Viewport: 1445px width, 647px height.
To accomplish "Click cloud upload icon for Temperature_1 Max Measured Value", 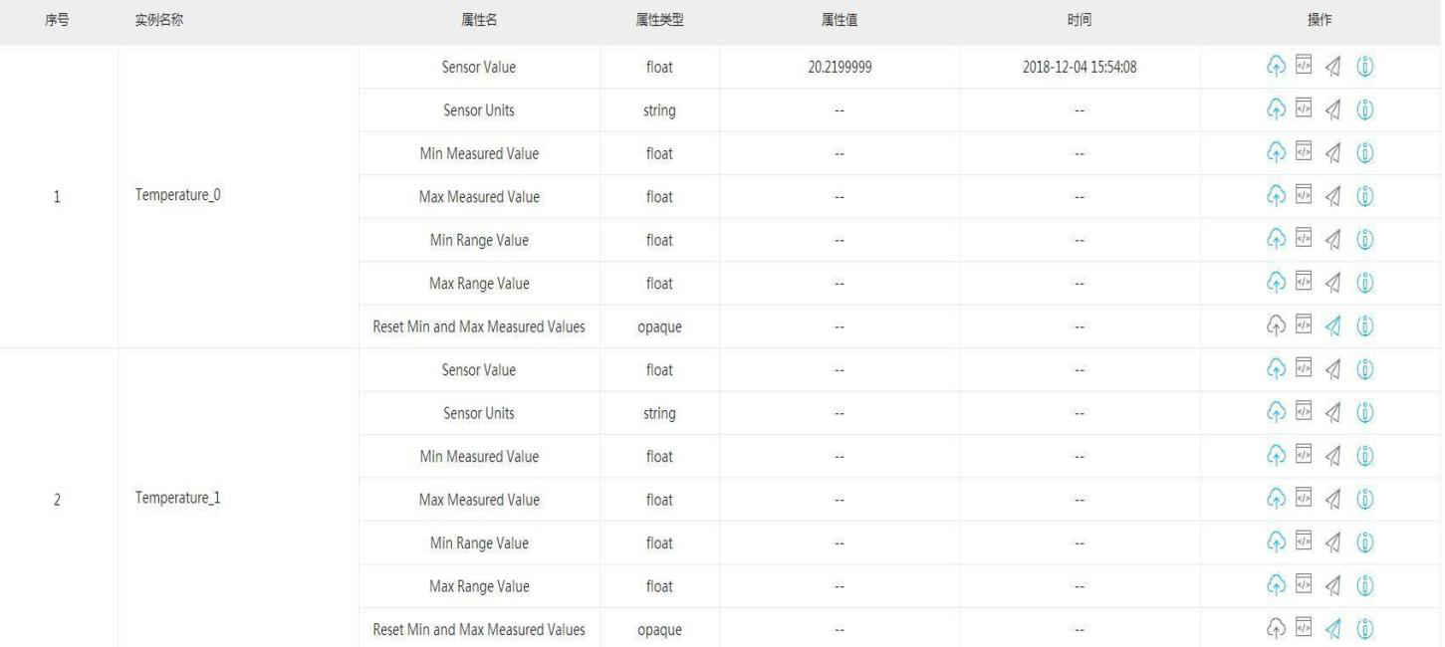I will [1276, 500].
